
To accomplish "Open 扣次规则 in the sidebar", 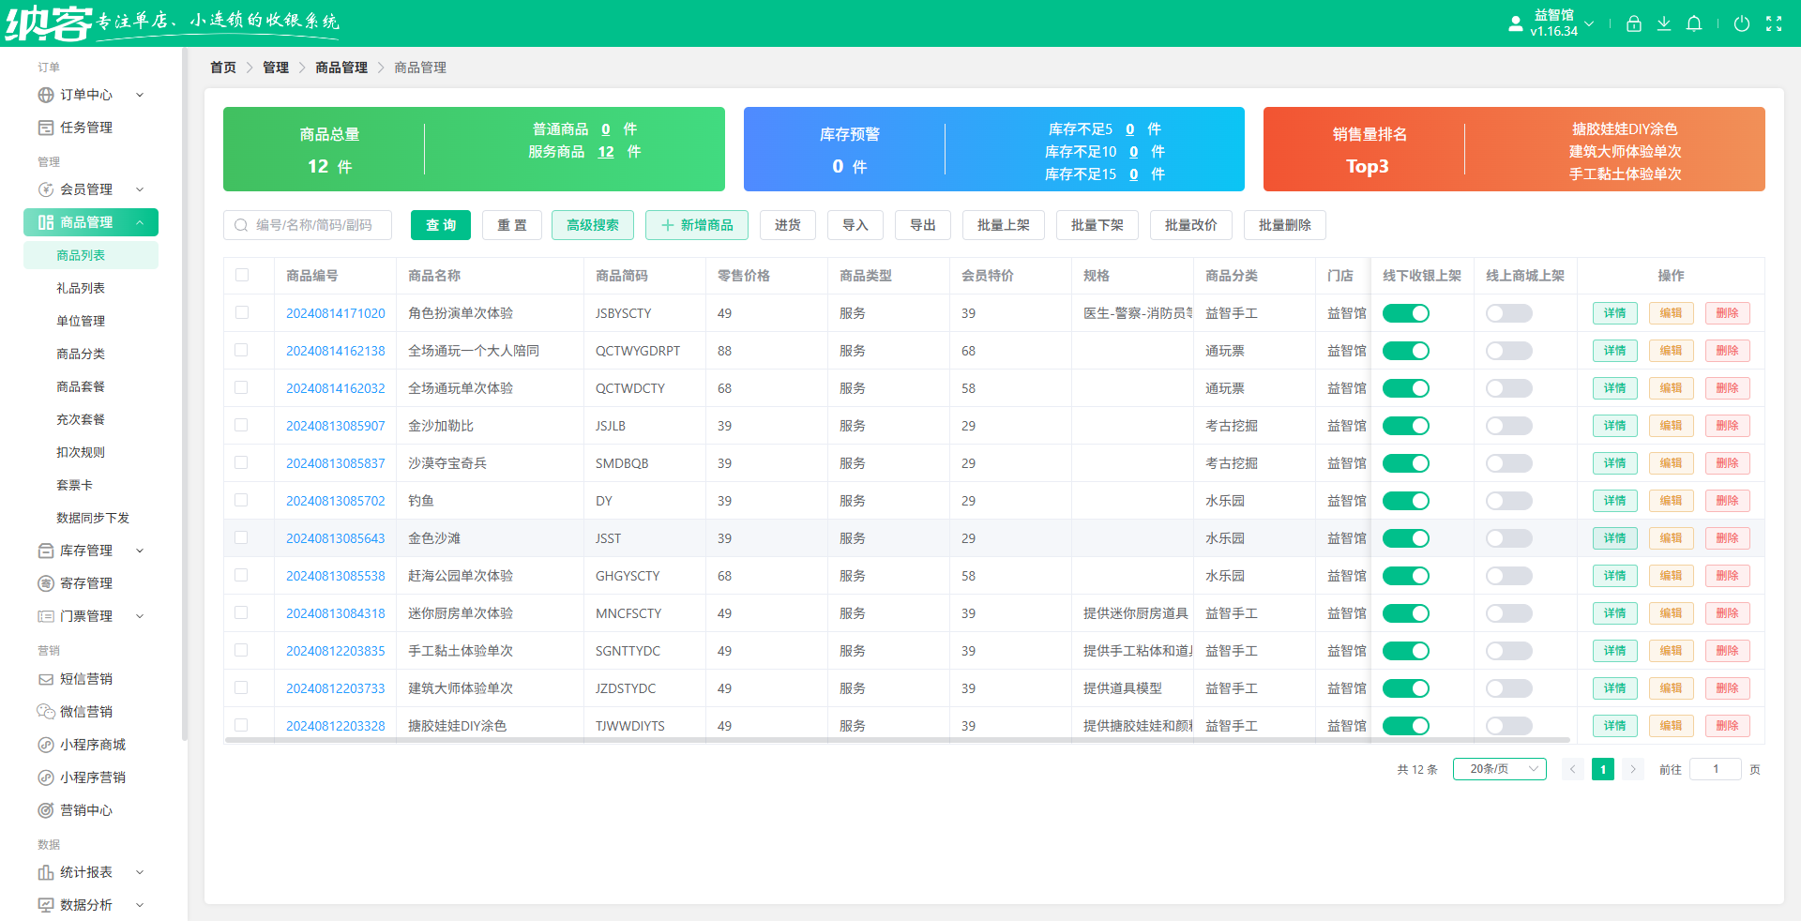I will [x=81, y=452].
